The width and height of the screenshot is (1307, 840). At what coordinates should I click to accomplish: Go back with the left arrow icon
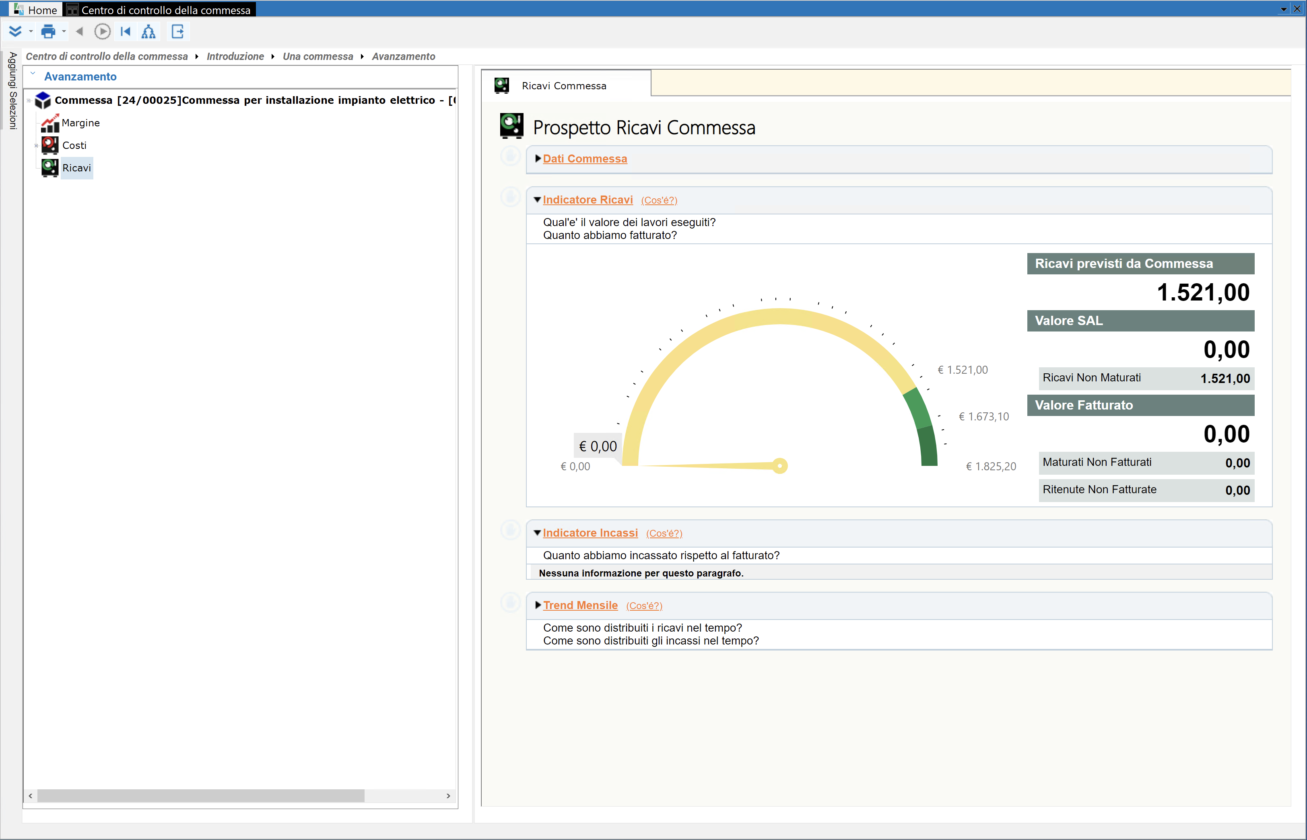tap(80, 32)
